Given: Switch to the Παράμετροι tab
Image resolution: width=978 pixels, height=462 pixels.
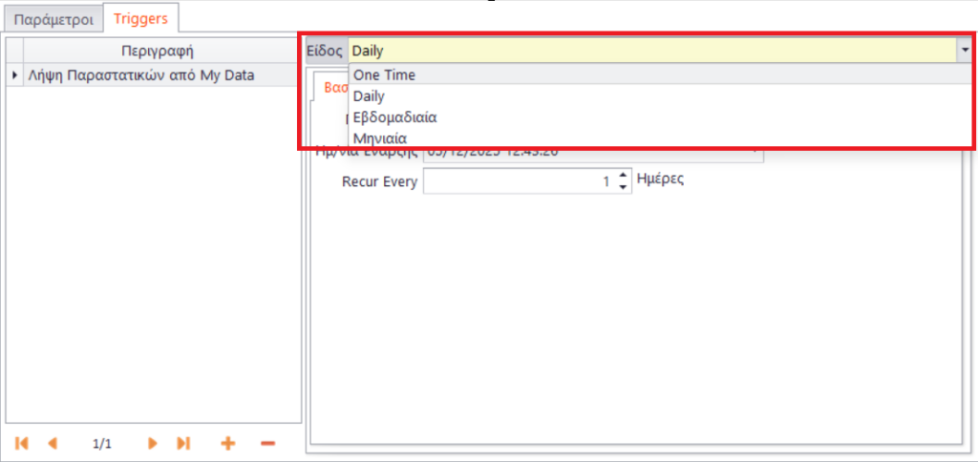Looking at the screenshot, I should tap(53, 19).
